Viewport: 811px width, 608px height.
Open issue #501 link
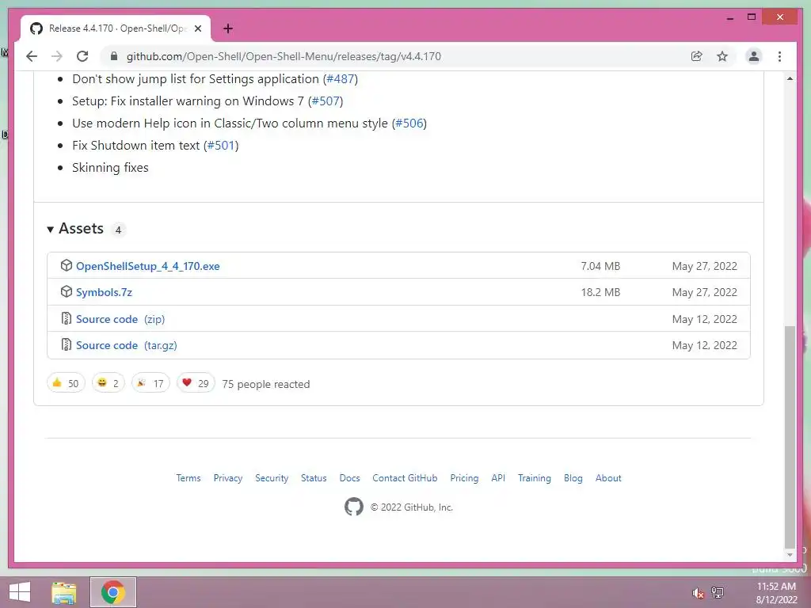pos(222,146)
